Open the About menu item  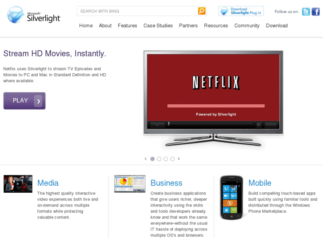pos(105,26)
